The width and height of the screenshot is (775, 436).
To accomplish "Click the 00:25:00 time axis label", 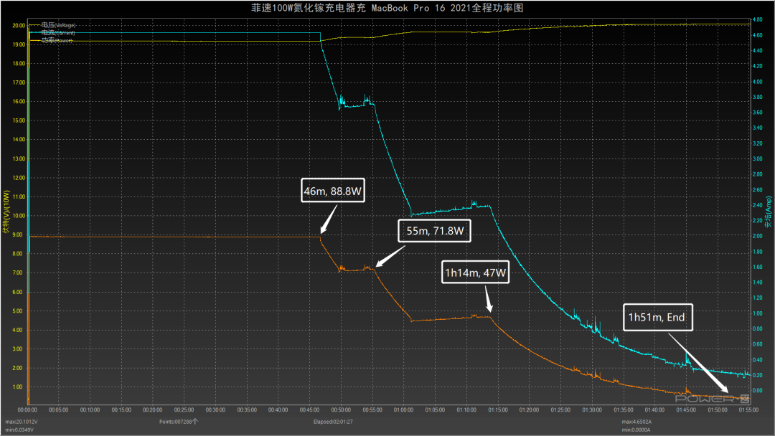I will click(184, 410).
